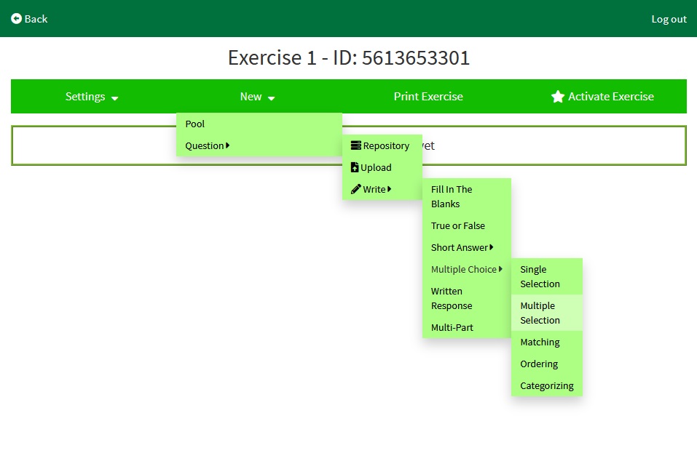Pick Multi-Part question type
Image resolution: width=697 pixels, height=453 pixels.
[452, 327]
